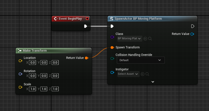Click SpawnActor execution input pin

point(112,26)
